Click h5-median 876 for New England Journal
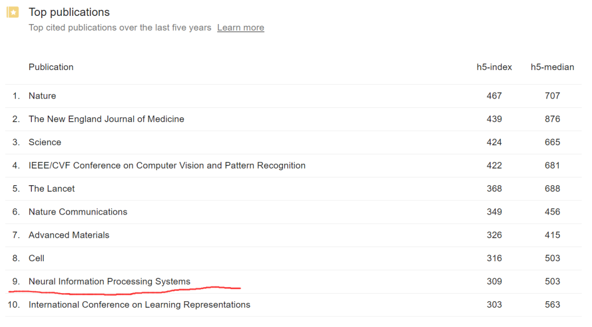The width and height of the screenshot is (592, 327). [x=552, y=119]
